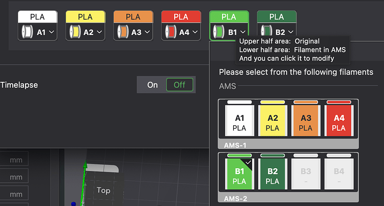This screenshot has height=206, width=384.
Task: Click the Top face of view cube
Action: [x=104, y=190]
